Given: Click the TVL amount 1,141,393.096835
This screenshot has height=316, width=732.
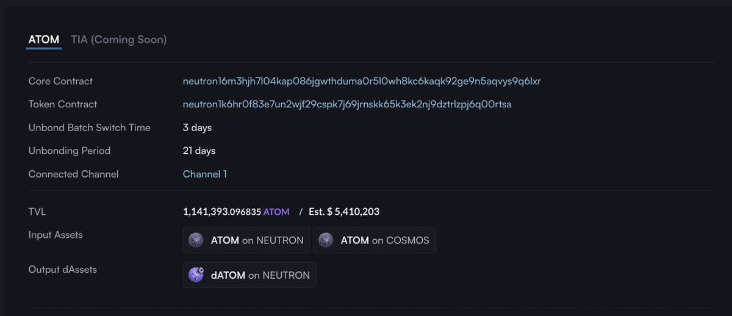Looking at the screenshot, I should coord(222,212).
